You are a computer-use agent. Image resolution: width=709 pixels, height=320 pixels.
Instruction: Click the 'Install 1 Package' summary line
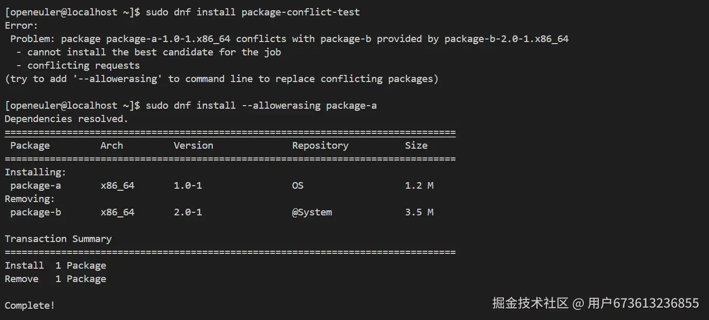click(55, 265)
